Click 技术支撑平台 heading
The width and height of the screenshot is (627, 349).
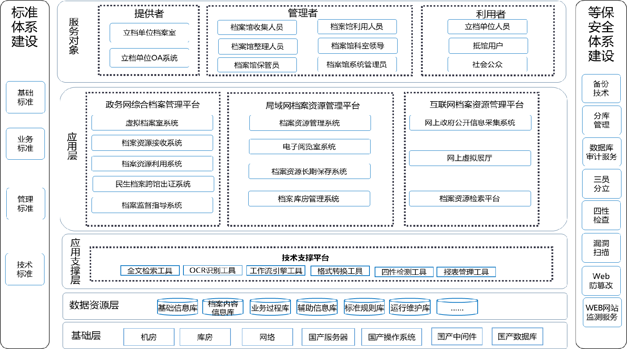click(x=305, y=258)
